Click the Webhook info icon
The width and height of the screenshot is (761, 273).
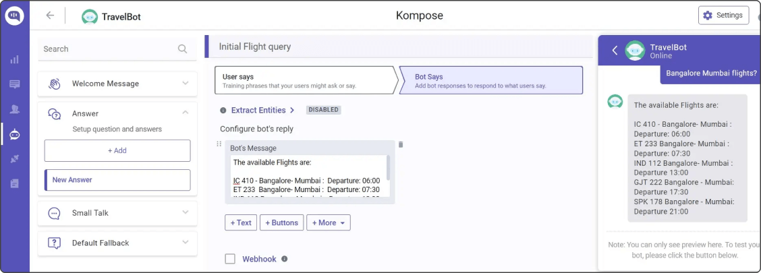[x=284, y=259]
